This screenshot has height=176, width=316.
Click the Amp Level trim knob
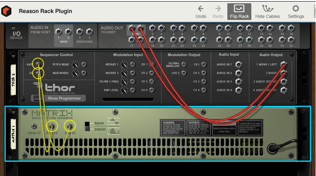point(124,90)
